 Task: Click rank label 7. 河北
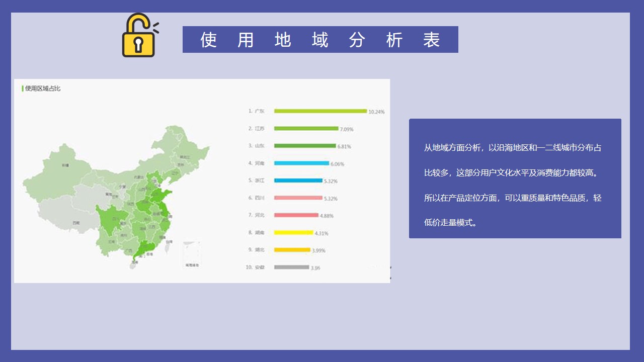[256, 215]
